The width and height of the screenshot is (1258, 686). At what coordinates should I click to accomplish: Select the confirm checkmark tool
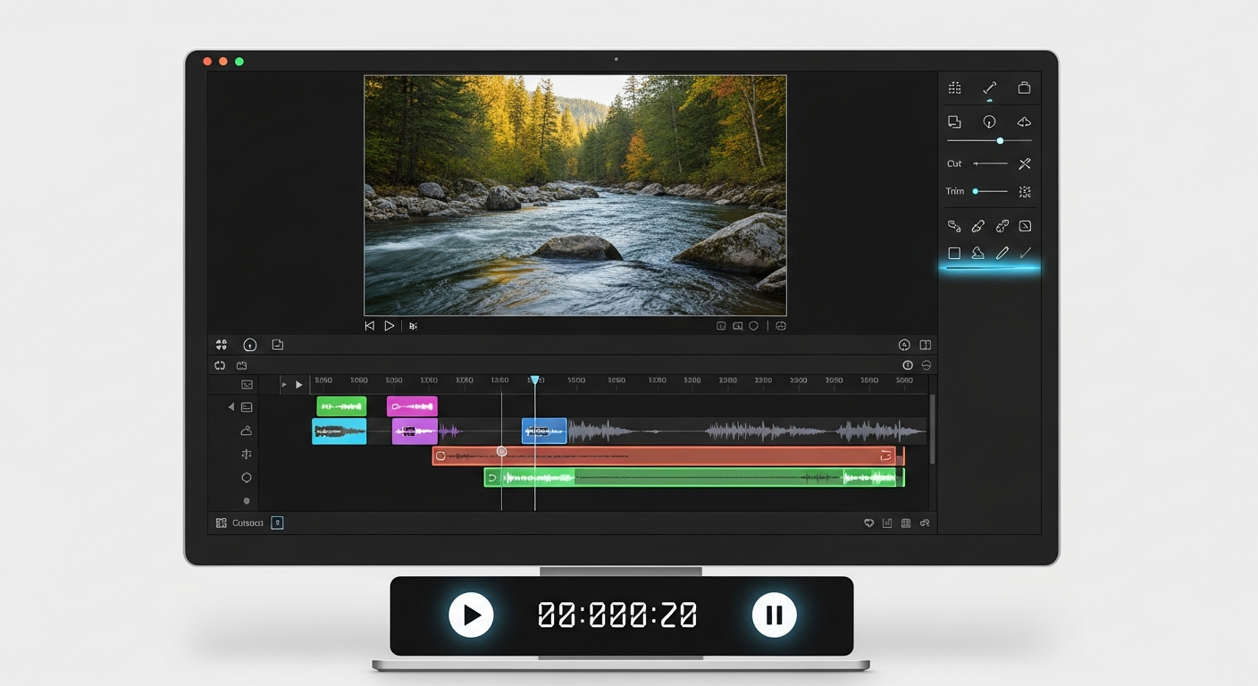click(x=1023, y=253)
